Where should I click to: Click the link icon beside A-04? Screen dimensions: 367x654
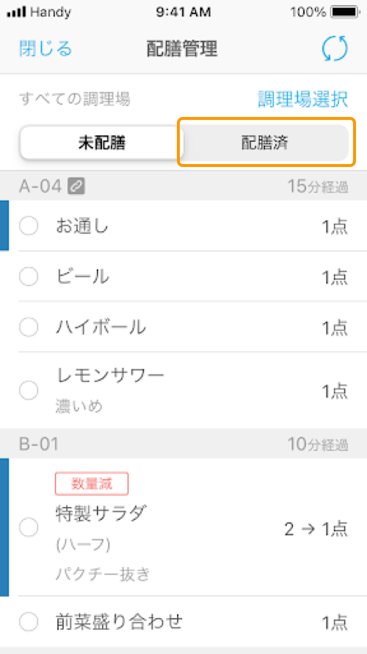click(76, 186)
